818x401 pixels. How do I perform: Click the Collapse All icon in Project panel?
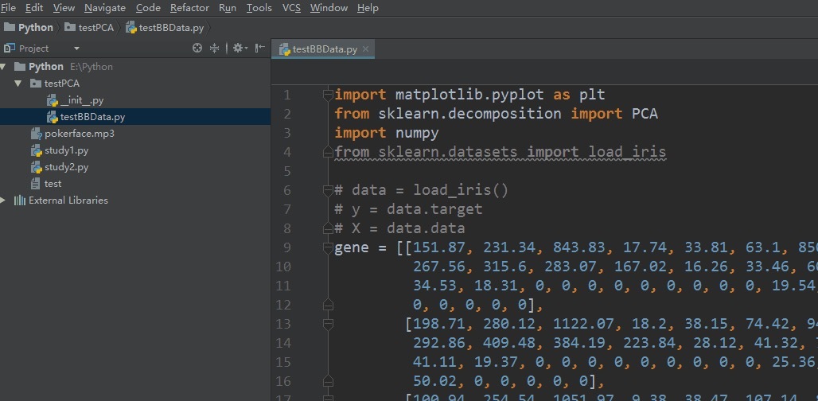click(x=214, y=49)
